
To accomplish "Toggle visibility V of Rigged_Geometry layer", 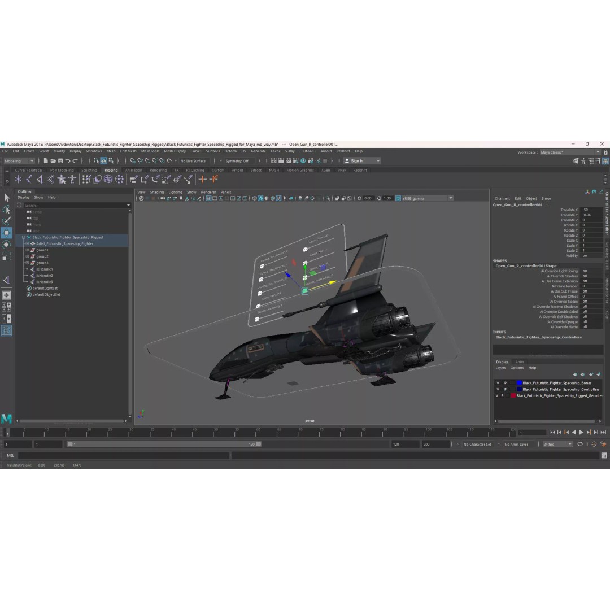I will tap(496, 395).
